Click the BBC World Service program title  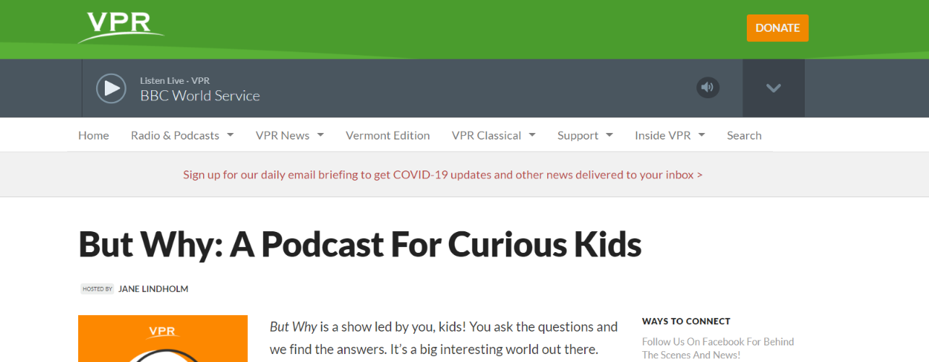point(200,95)
